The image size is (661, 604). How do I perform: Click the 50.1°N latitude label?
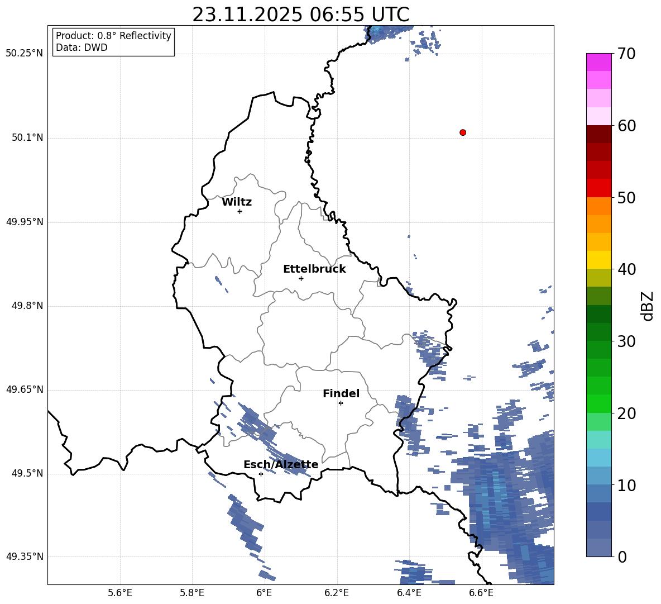27,138
